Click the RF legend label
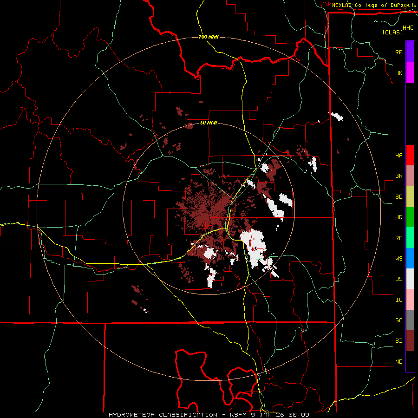Screen dimensions: 418x418 point(398,52)
